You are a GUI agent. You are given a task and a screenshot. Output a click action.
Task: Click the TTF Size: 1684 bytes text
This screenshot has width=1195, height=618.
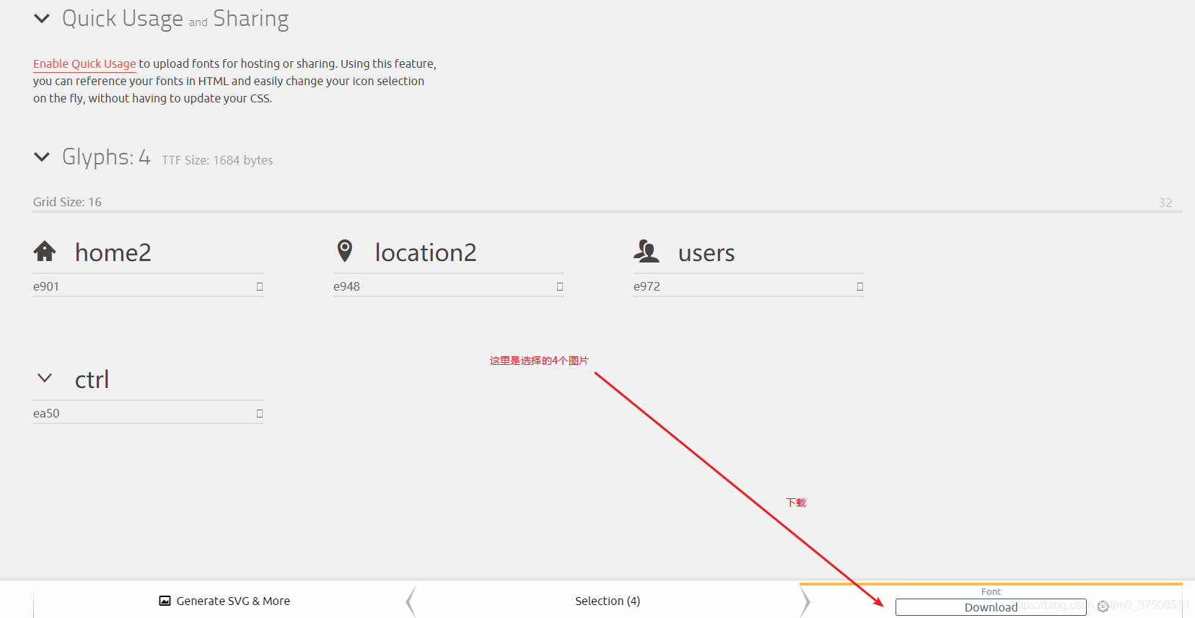[x=217, y=160]
